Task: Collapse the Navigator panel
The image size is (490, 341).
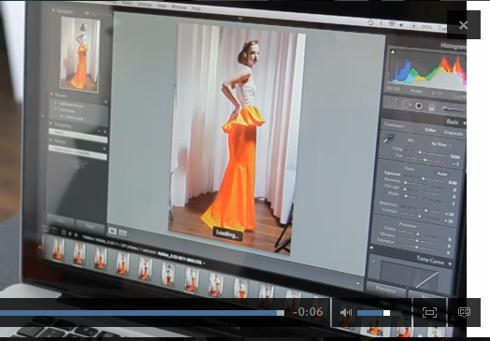Action: tap(53, 10)
